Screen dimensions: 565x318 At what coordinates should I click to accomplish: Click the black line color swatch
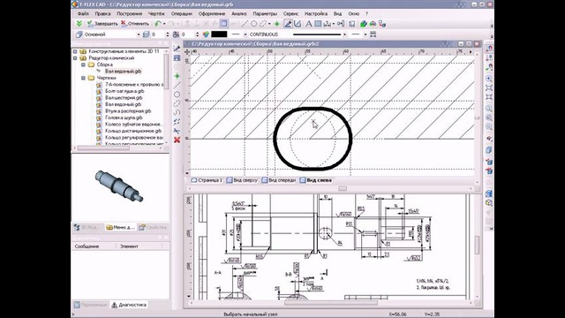tap(219, 34)
